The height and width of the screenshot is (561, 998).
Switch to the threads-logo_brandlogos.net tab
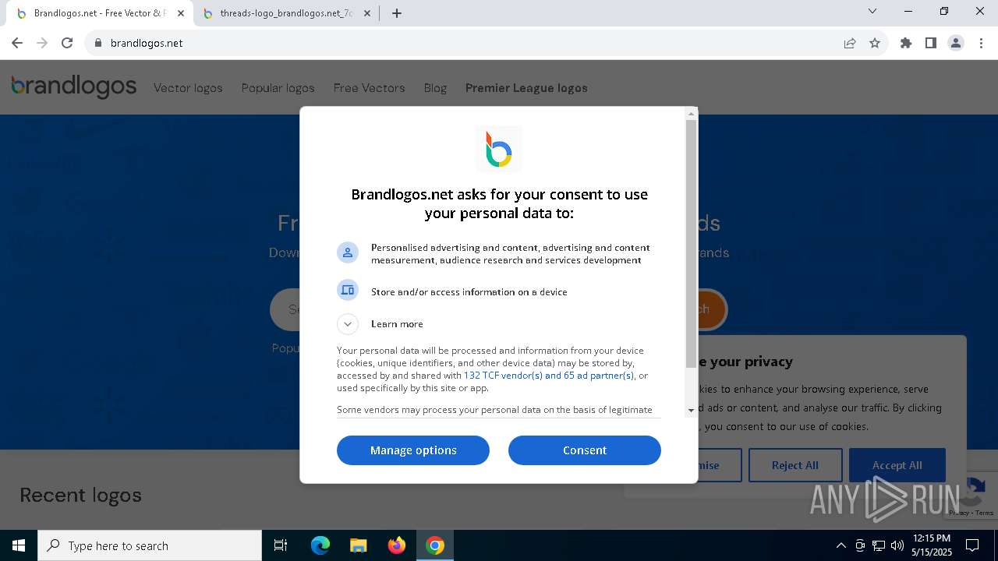click(285, 13)
